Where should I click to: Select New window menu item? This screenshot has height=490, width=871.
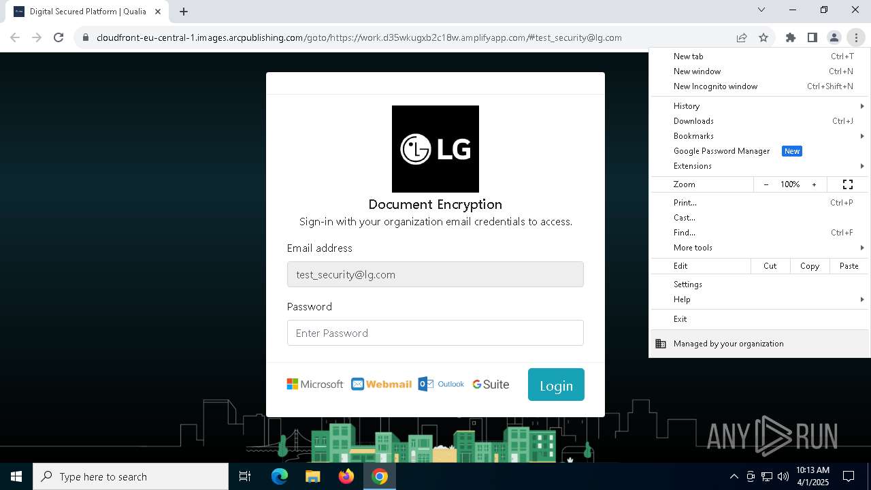click(x=760, y=71)
